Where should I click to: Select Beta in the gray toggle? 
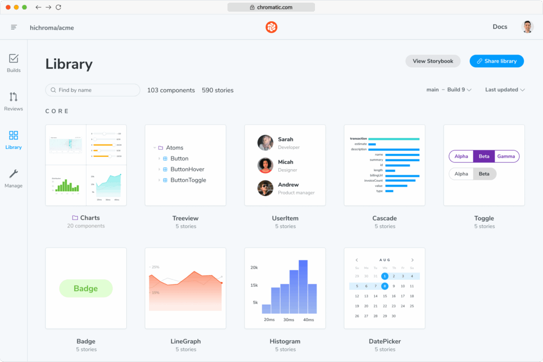pos(485,174)
